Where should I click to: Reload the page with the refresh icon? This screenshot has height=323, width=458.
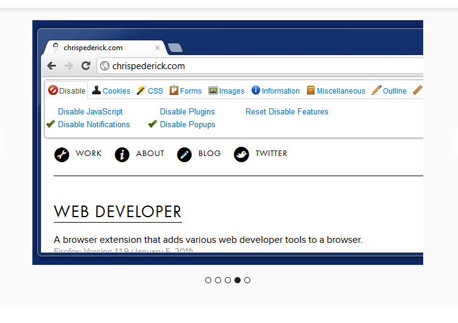[x=85, y=66]
